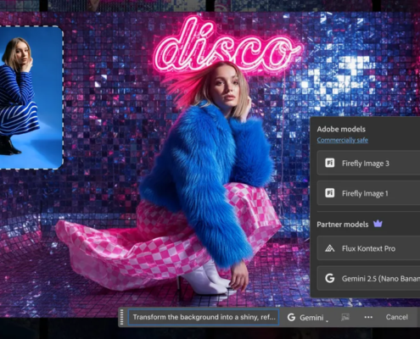Click the contextual taskbar grip handle
The image size is (420, 339).
click(x=122, y=317)
